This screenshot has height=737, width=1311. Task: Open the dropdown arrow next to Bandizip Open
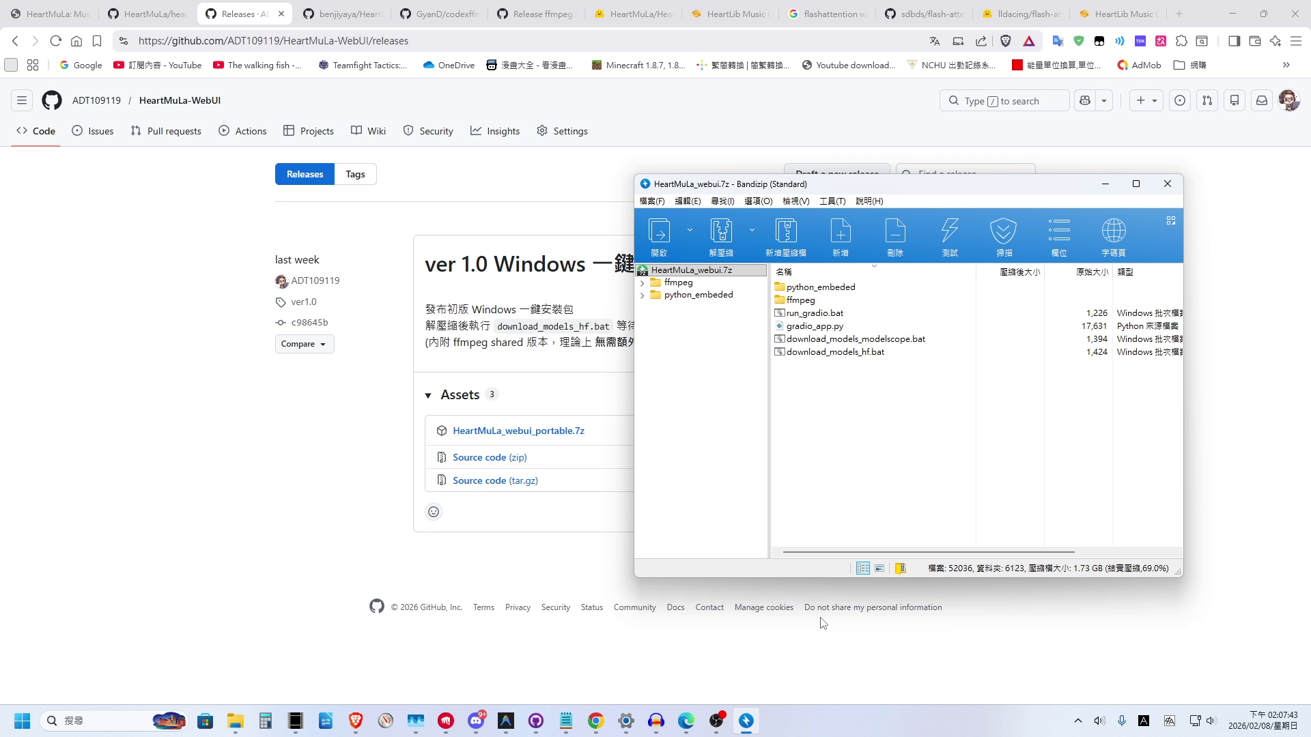coord(690,230)
